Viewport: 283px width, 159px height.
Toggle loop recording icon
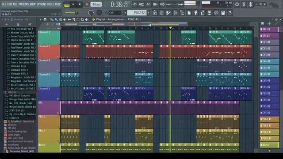click(x=162, y=4)
